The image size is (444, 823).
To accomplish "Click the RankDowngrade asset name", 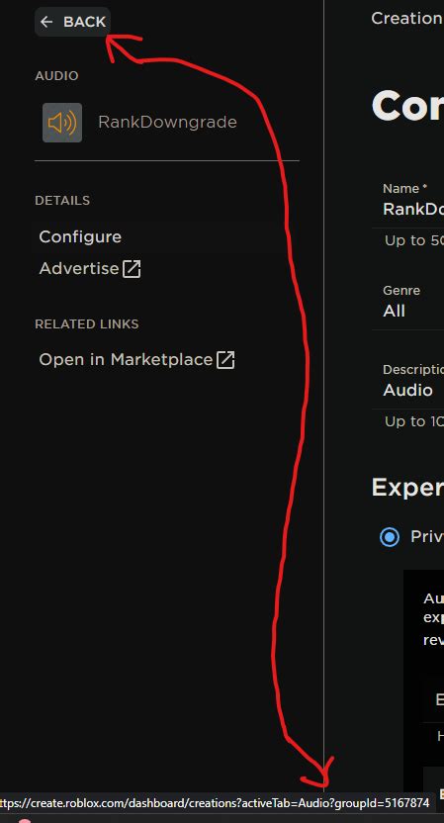I will click(x=167, y=123).
